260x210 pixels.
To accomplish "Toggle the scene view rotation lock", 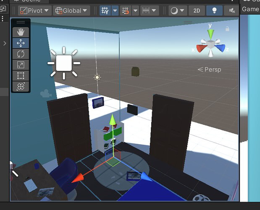I will (x=227, y=29).
